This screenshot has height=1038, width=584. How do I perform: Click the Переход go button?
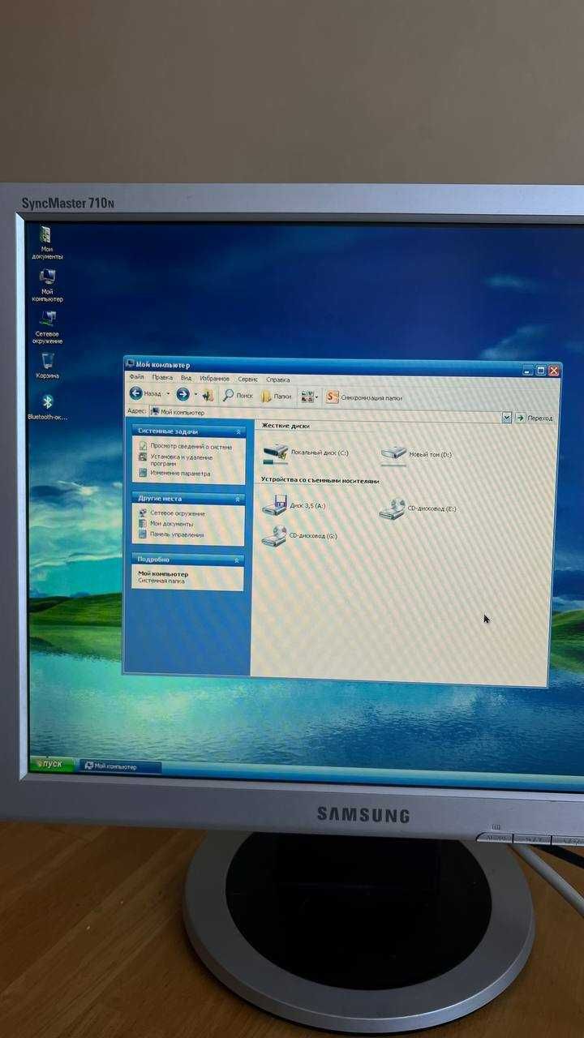pyautogui.click(x=535, y=418)
